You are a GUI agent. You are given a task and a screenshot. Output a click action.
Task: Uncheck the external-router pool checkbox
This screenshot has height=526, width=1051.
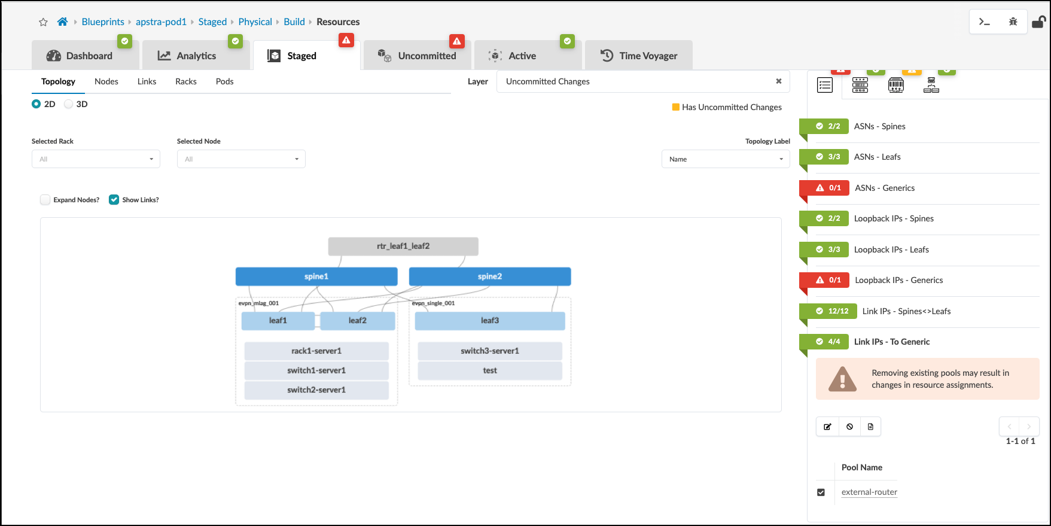tap(821, 492)
